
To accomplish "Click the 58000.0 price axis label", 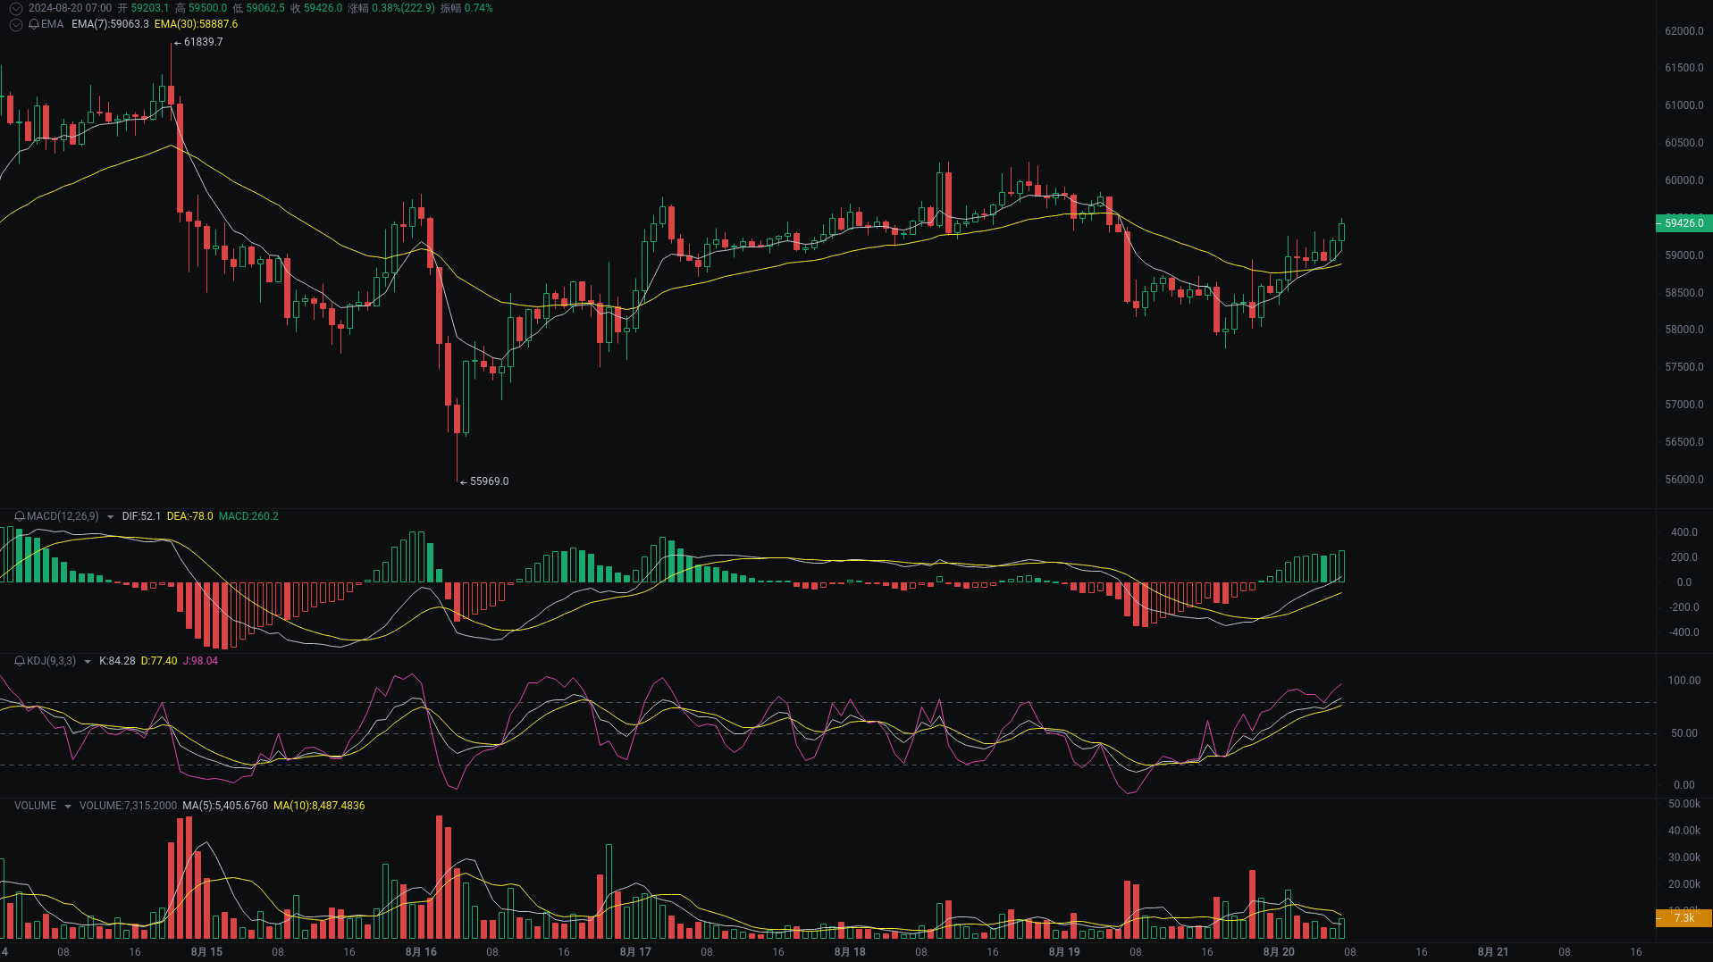I will [1684, 330].
